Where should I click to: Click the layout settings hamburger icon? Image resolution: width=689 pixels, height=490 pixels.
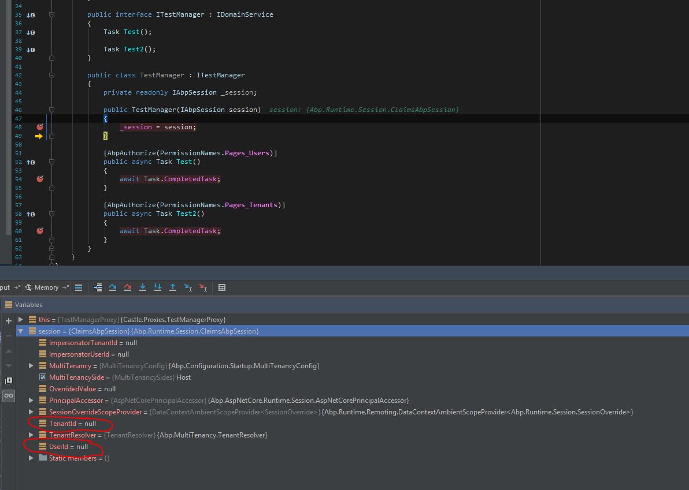pos(79,287)
